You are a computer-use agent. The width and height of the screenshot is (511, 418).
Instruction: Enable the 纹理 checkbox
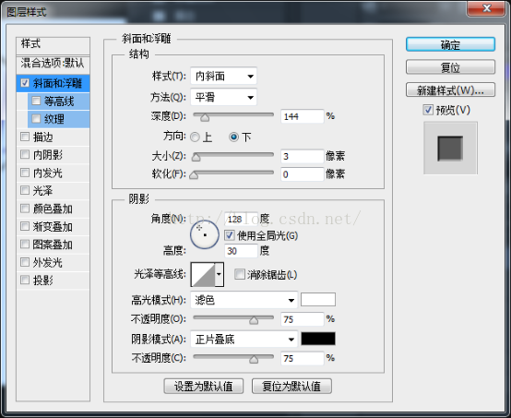[36, 119]
